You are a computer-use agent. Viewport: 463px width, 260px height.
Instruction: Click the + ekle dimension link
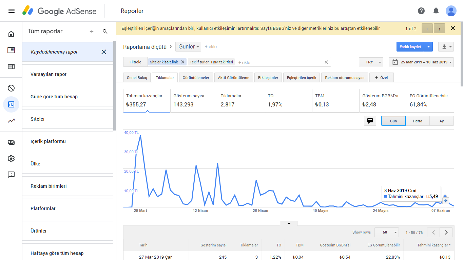coord(211,46)
